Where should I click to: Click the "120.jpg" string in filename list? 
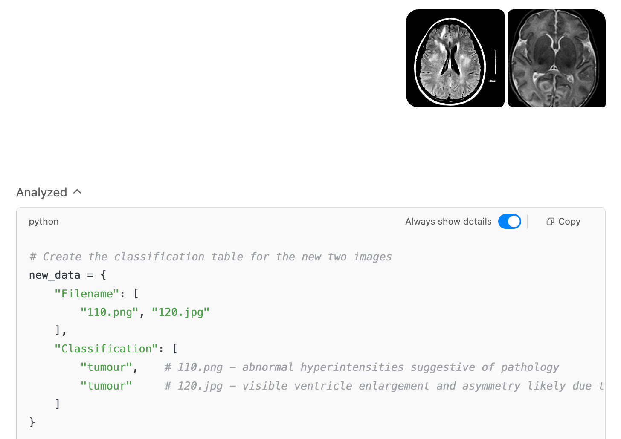(181, 312)
